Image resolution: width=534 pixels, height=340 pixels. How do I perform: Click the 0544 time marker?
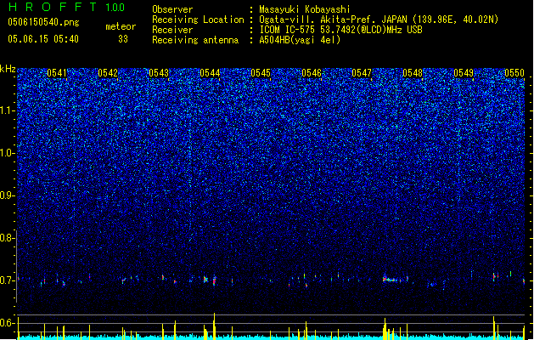point(210,73)
